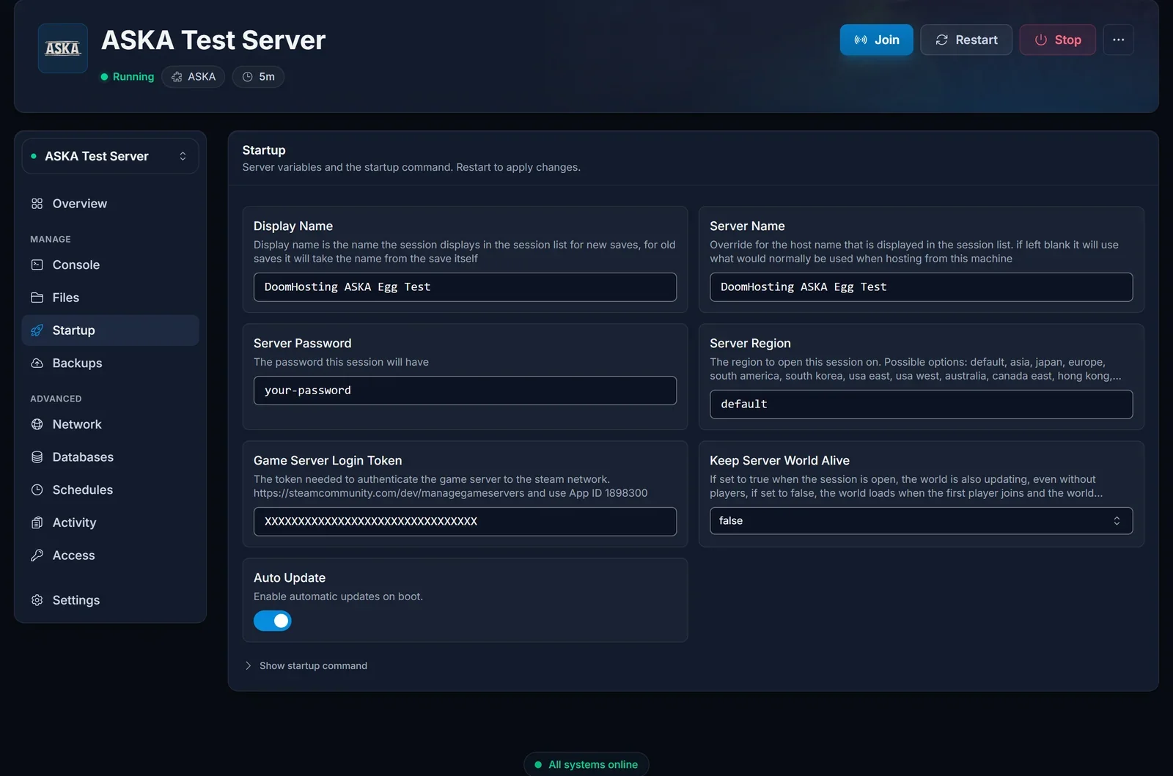Click the Join button

pyautogui.click(x=876, y=40)
